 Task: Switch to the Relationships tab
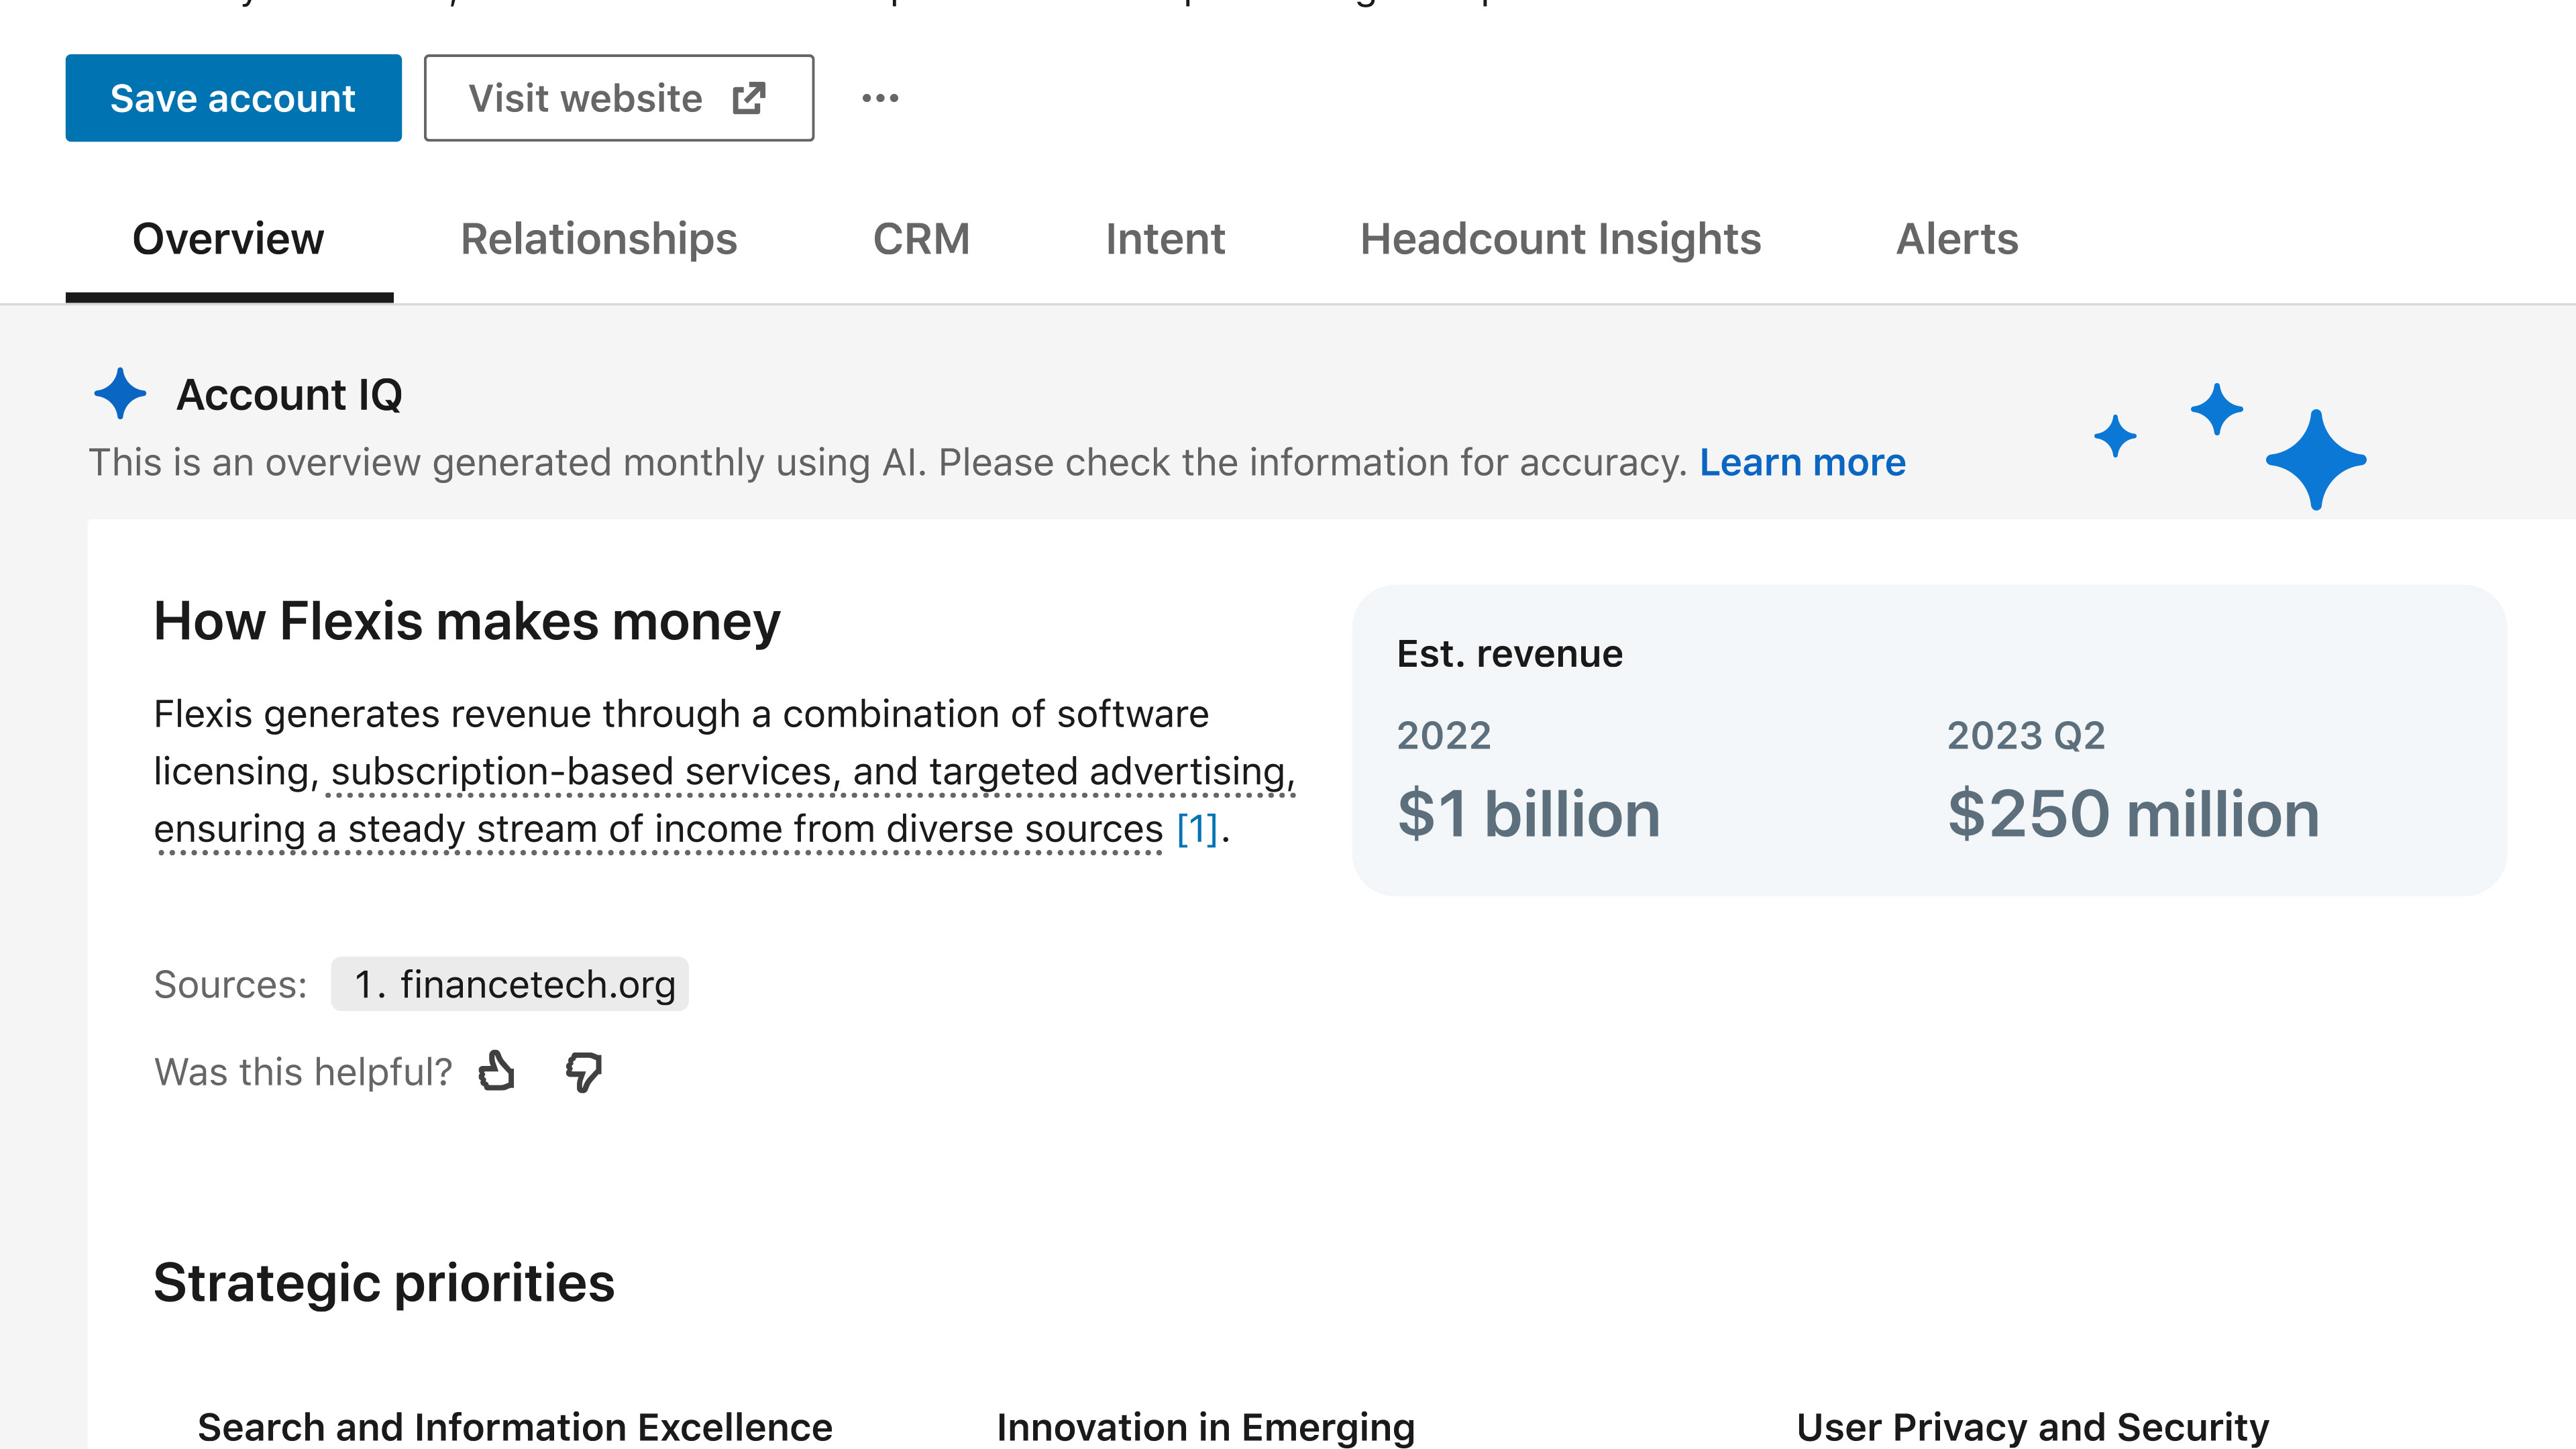click(x=598, y=239)
